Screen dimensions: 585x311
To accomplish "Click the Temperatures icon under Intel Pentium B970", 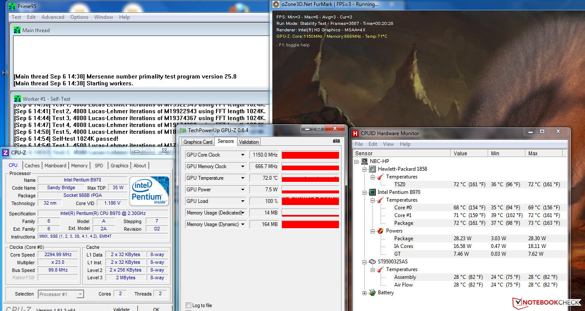I will (x=380, y=200).
